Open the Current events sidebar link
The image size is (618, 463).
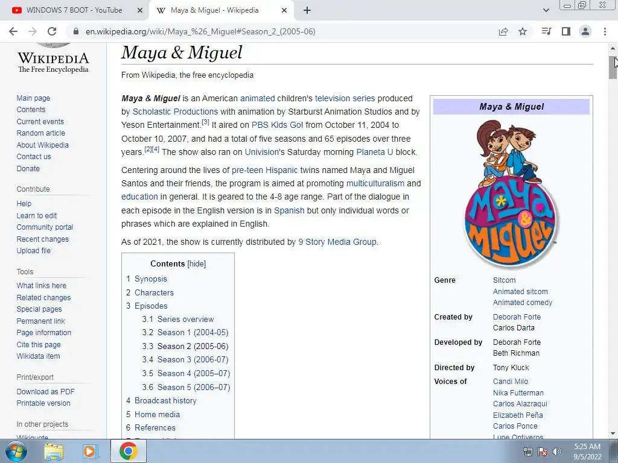40,122
